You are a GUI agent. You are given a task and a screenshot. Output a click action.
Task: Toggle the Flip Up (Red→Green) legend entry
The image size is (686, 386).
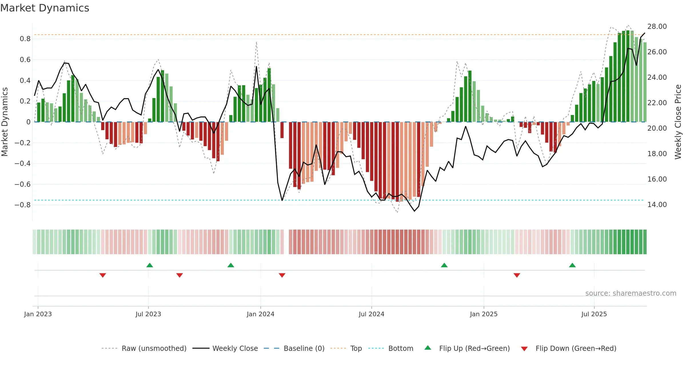467,348
